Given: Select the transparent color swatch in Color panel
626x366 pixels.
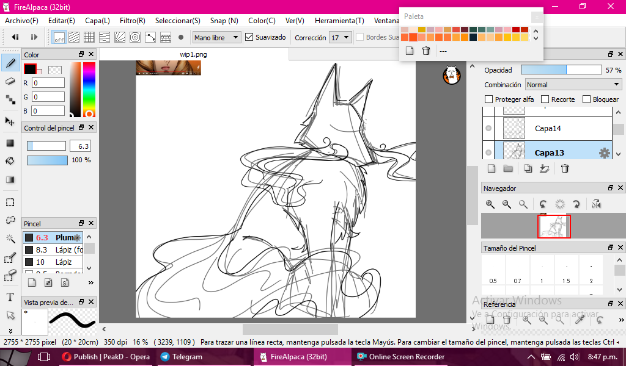Looking at the screenshot, I should [x=54, y=70].
